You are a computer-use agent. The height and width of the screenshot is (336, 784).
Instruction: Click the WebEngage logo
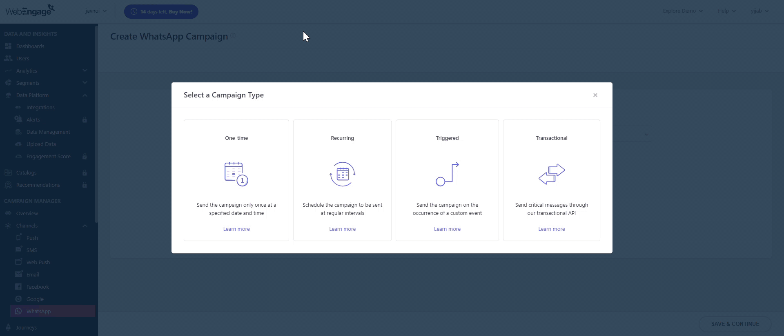[29, 11]
